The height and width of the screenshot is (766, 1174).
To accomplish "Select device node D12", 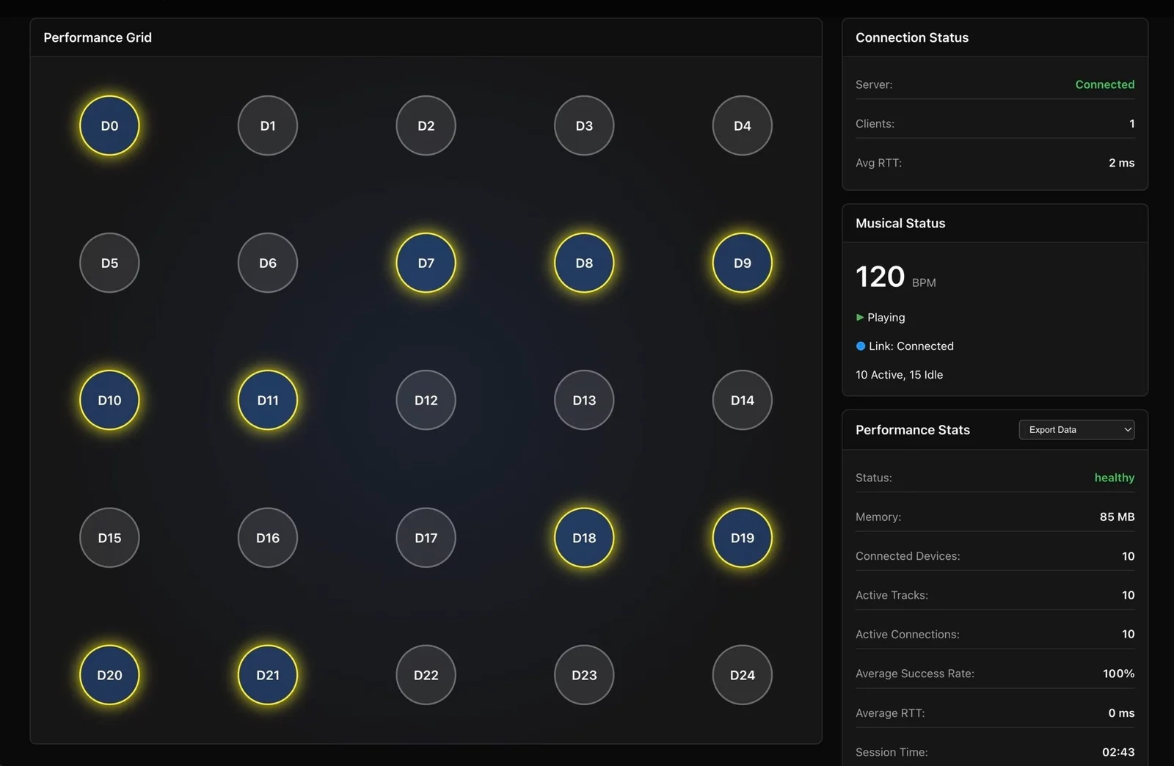I will tap(426, 400).
